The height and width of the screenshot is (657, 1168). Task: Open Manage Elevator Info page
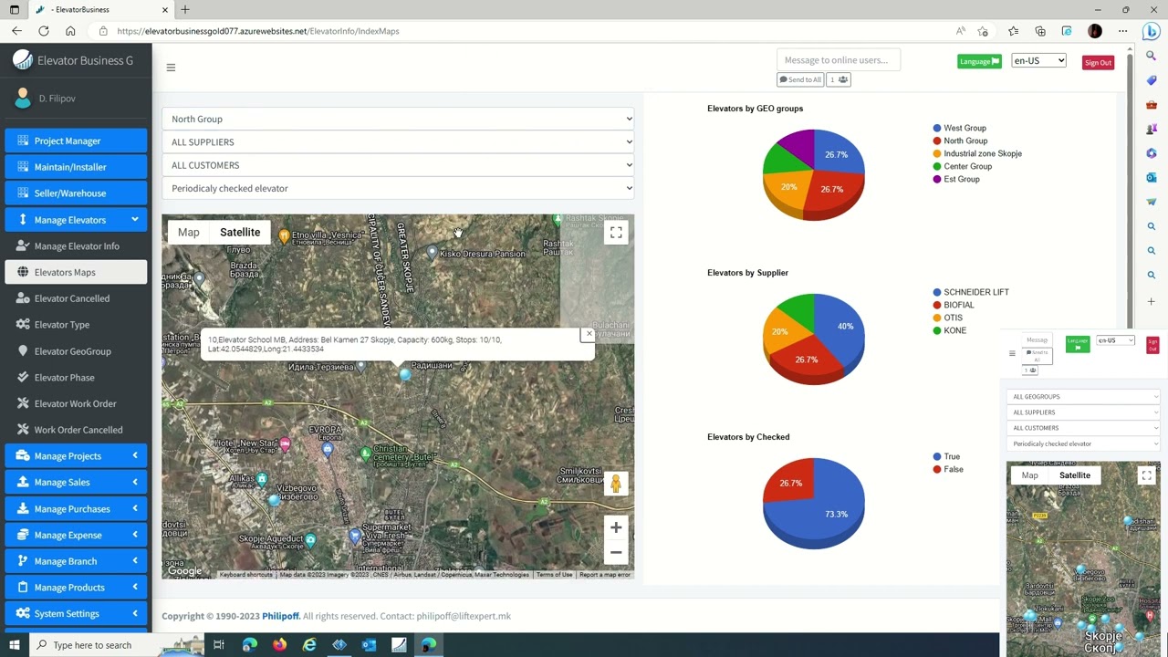pyautogui.click(x=76, y=246)
